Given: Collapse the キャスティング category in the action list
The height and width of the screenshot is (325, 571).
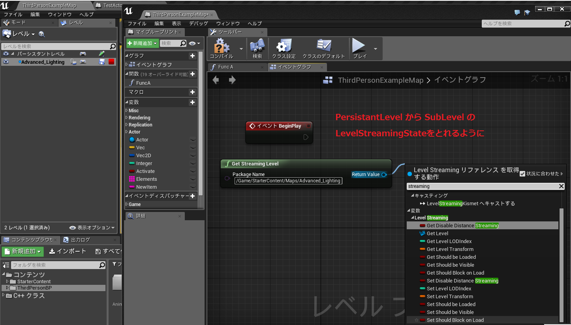Looking at the screenshot, I should click(412, 196).
